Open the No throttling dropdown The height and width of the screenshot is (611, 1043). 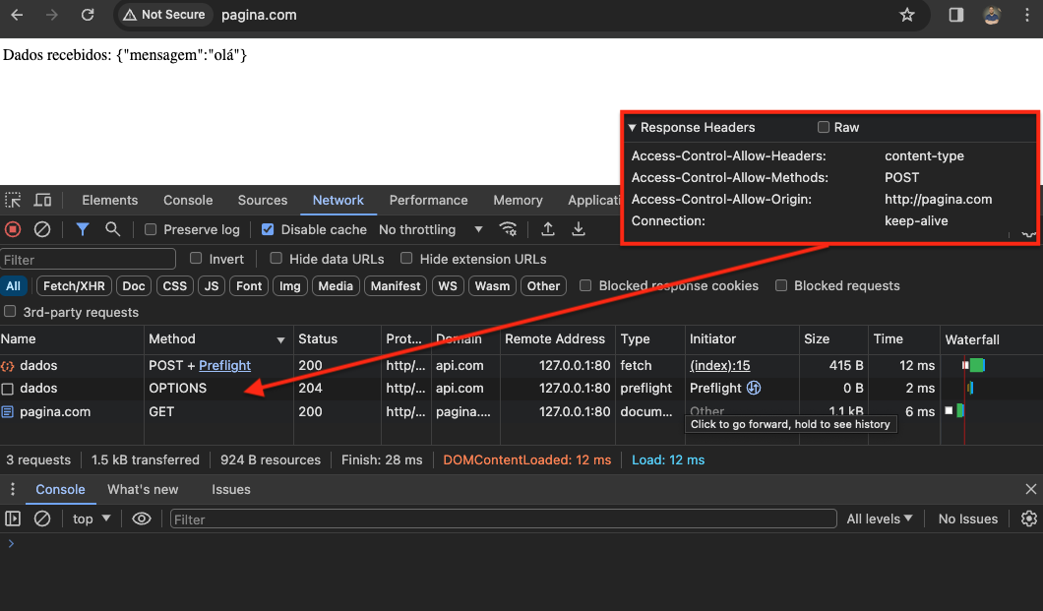pos(430,229)
